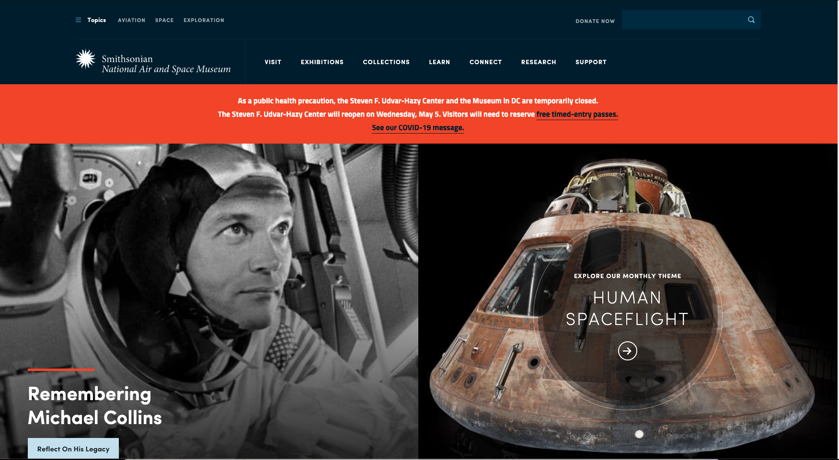This screenshot has height=460, width=839.
Task: Select the Aviation topic link
Action: pyautogui.click(x=131, y=20)
